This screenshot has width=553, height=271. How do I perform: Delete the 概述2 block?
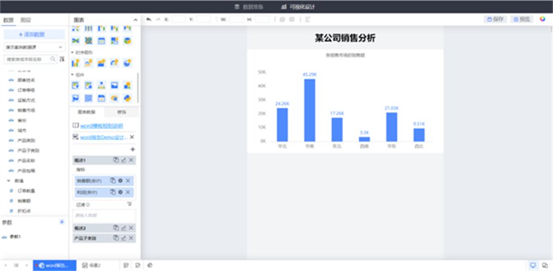[131, 228]
